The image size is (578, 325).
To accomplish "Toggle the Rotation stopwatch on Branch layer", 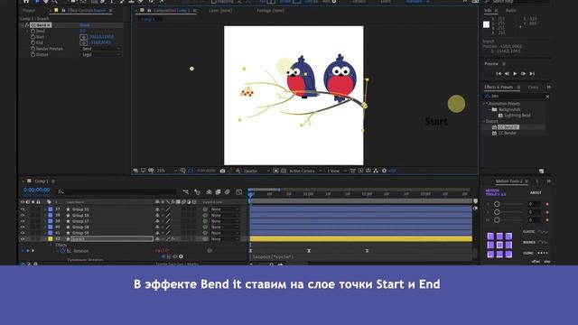I will pyautogui.click(x=62, y=251).
